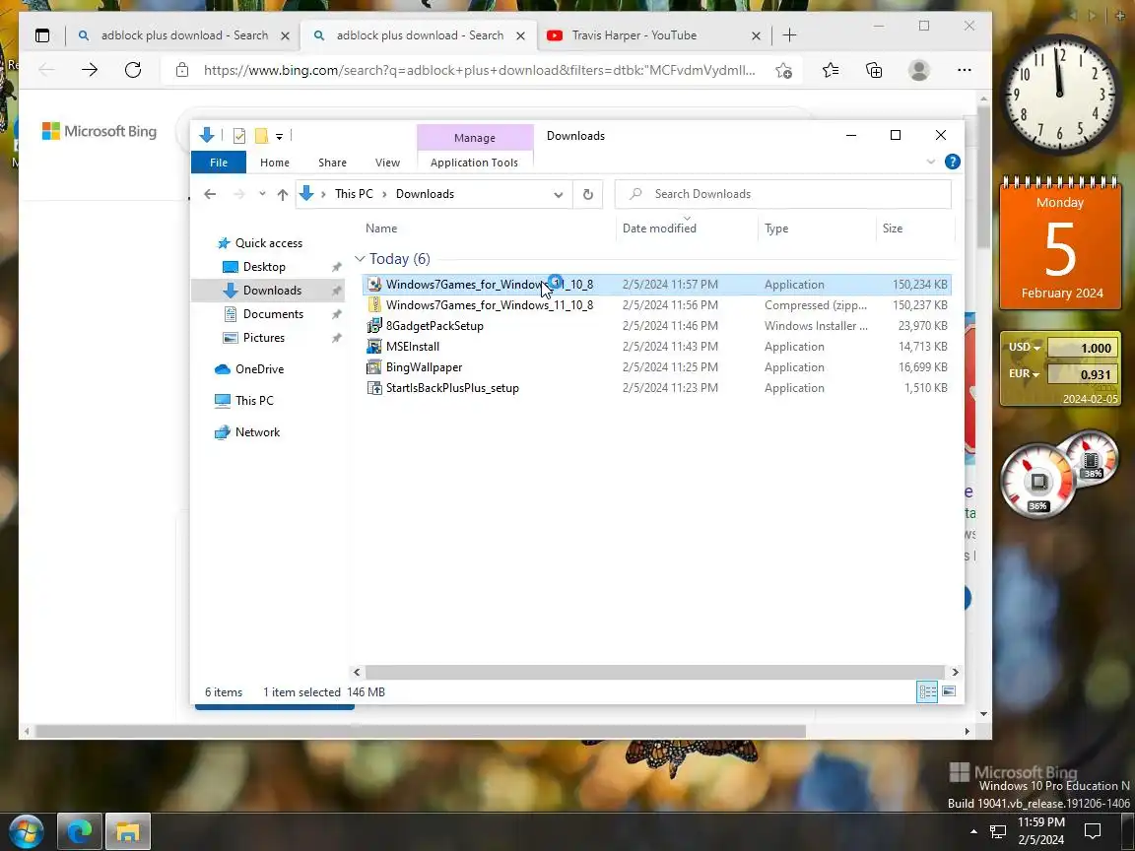Click the Search Downloads field
The image size is (1135, 851).
tap(782, 194)
